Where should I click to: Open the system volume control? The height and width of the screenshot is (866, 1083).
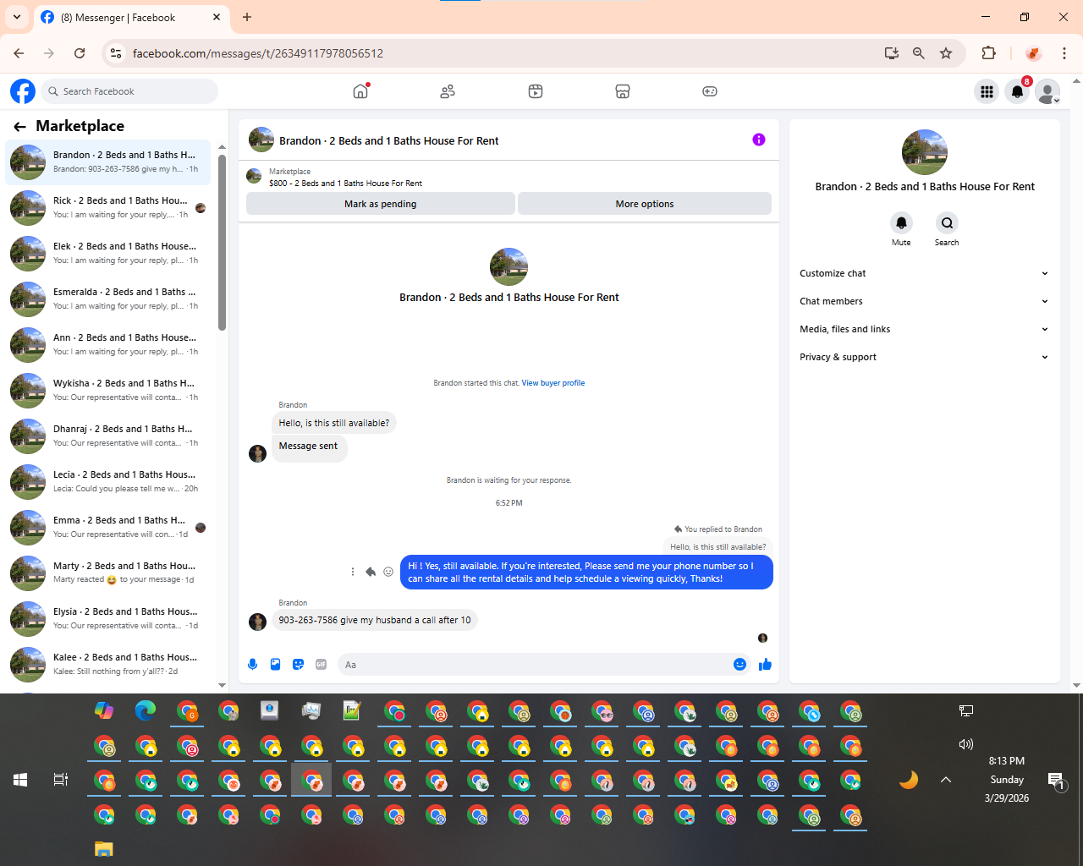click(x=966, y=744)
